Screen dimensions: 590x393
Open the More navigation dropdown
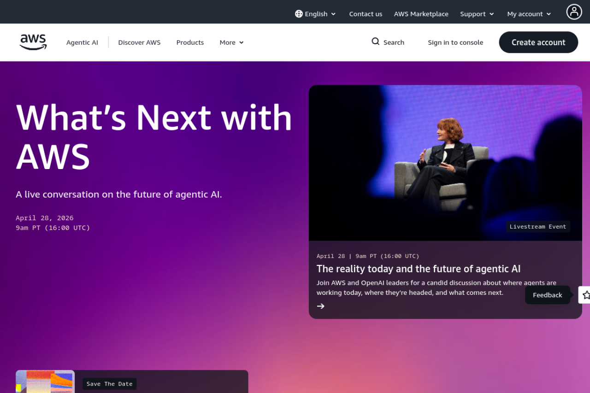[x=231, y=42]
